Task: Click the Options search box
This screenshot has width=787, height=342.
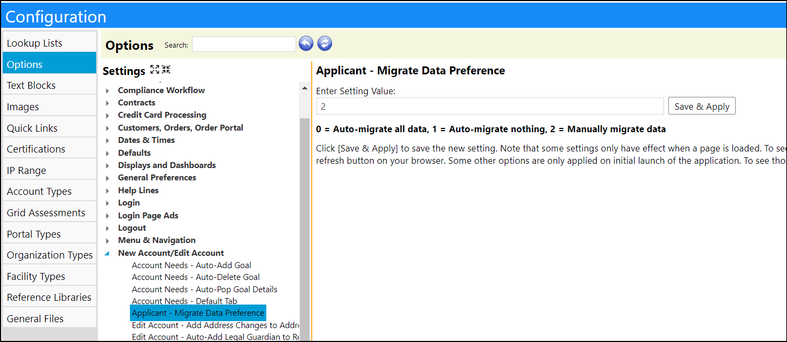Action: [x=244, y=44]
